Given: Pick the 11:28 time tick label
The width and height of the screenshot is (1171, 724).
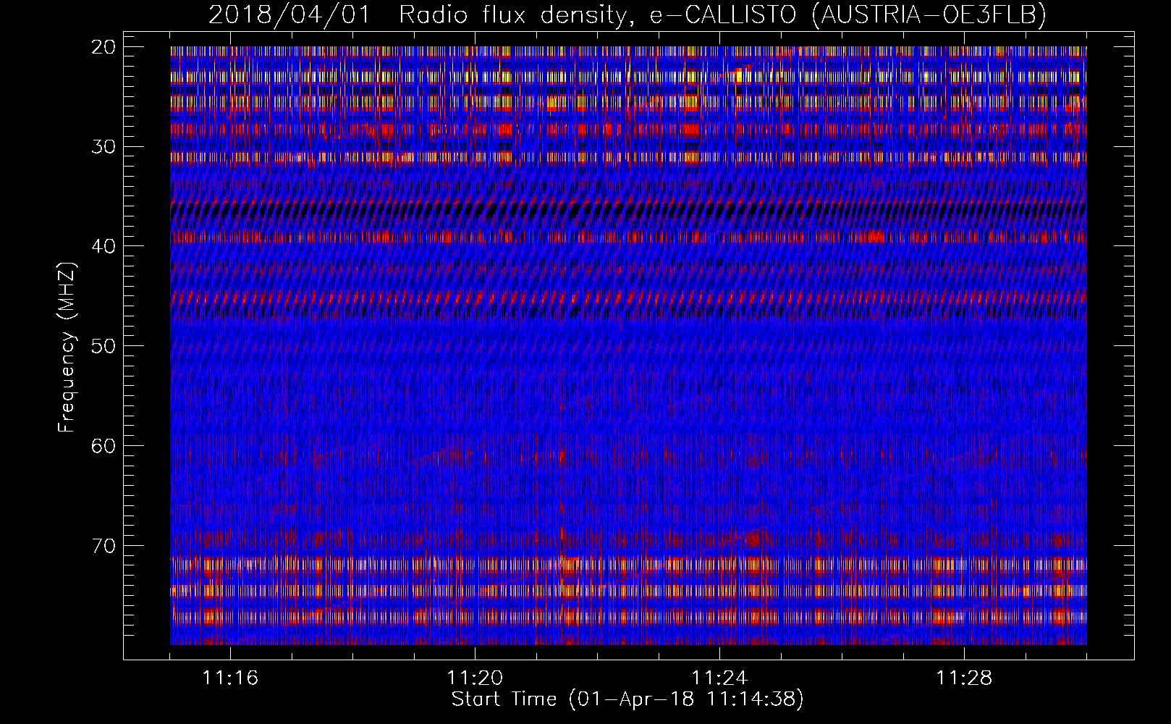Looking at the screenshot, I should (x=964, y=678).
